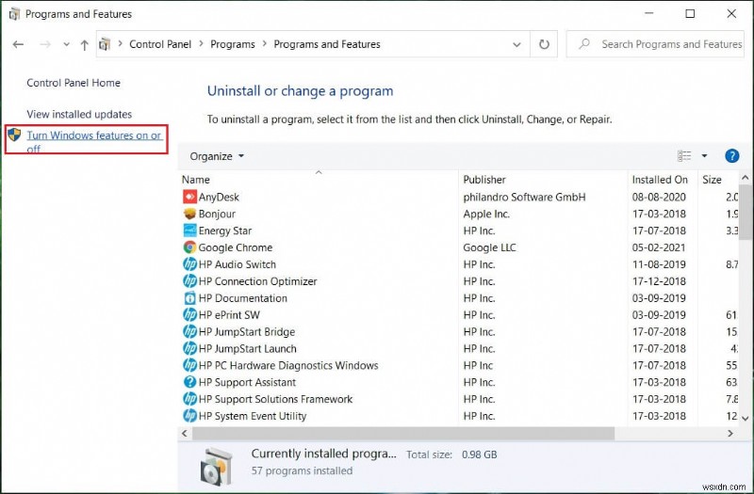Click the forward navigation arrow
This screenshot has width=754, height=494.
coord(45,44)
